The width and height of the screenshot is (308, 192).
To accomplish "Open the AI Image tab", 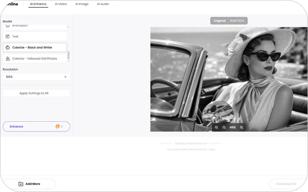I will [82, 4].
